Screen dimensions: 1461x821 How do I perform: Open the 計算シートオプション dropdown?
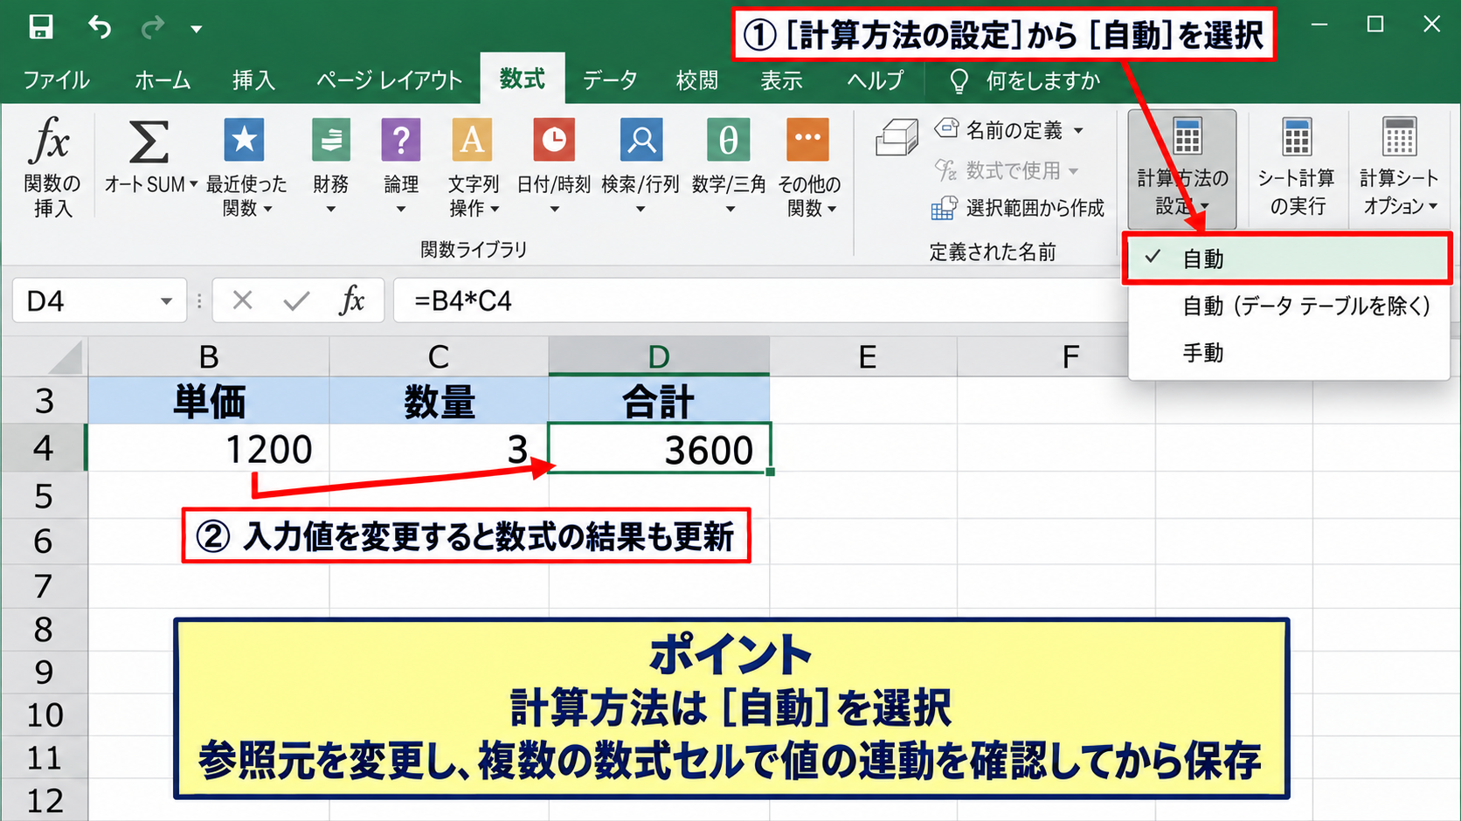click(x=1399, y=169)
